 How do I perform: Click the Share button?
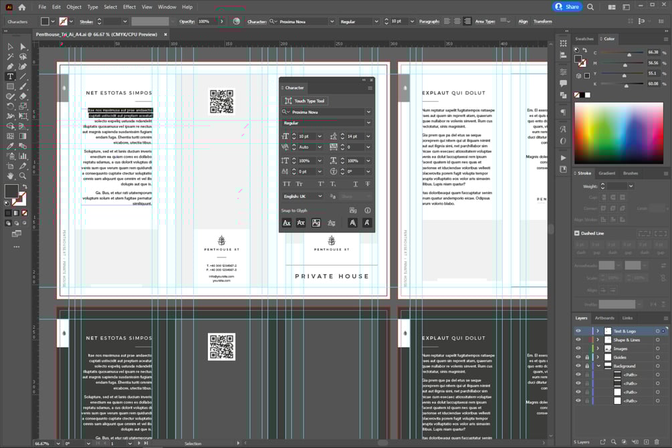[567, 7]
